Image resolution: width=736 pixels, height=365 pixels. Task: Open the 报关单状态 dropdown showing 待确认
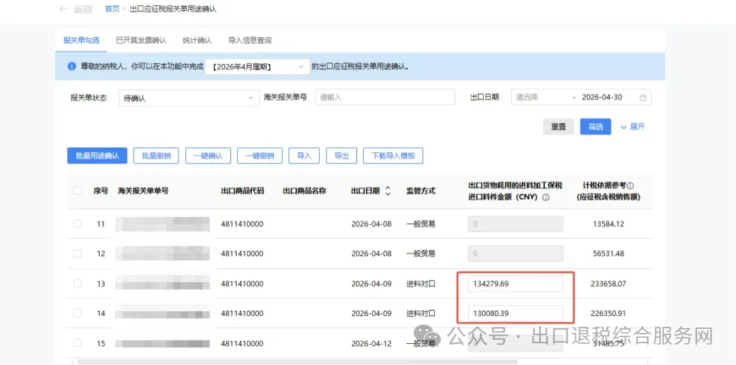(189, 98)
